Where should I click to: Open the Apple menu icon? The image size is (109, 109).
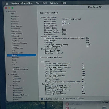[7, 3]
